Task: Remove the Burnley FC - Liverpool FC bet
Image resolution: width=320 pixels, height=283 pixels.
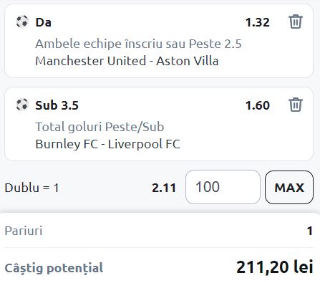Action: click(x=296, y=105)
